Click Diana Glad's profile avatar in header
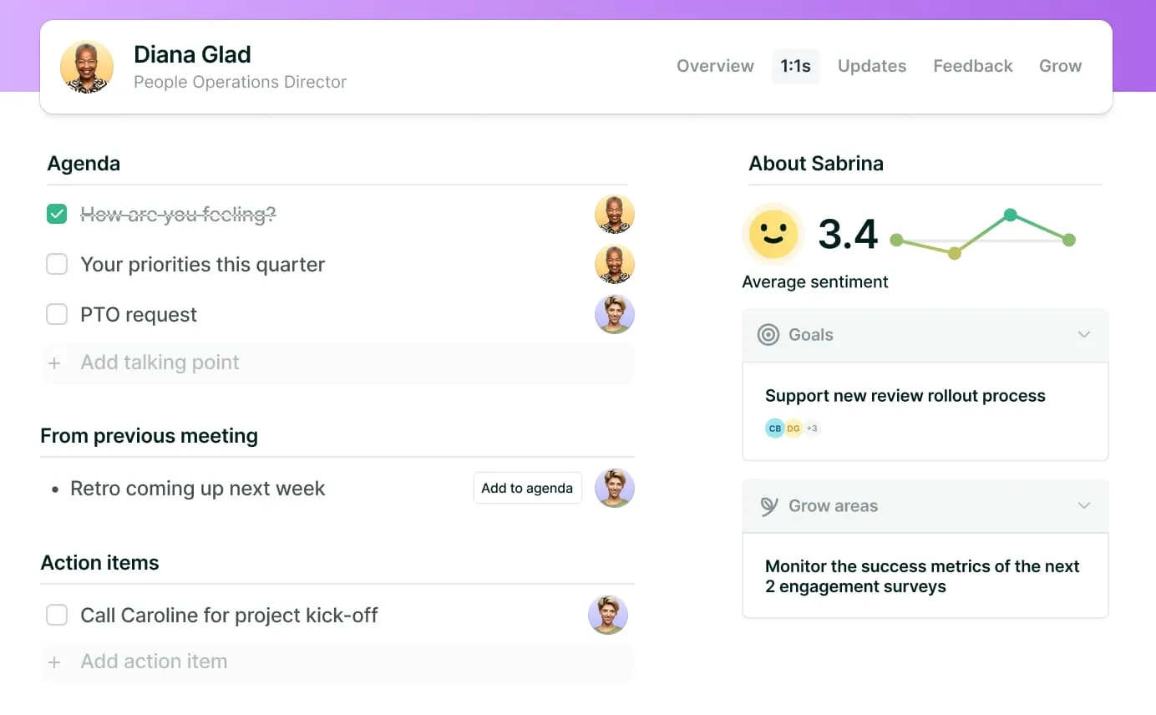The height and width of the screenshot is (715, 1156). [87, 67]
